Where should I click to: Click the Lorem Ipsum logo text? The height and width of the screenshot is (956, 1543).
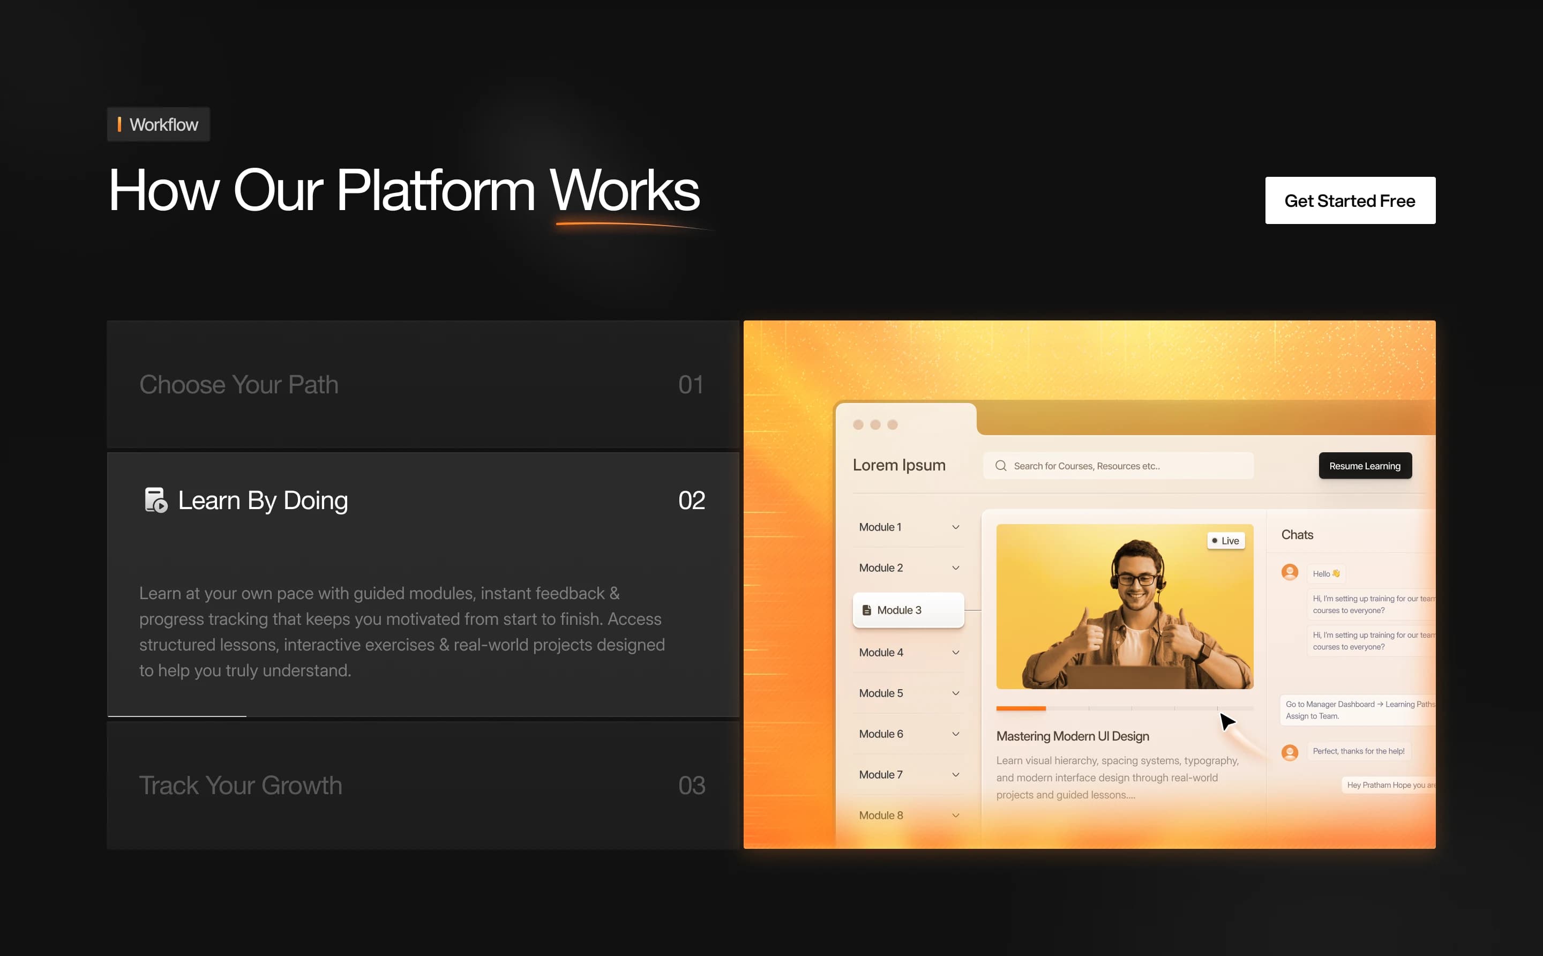point(899,465)
